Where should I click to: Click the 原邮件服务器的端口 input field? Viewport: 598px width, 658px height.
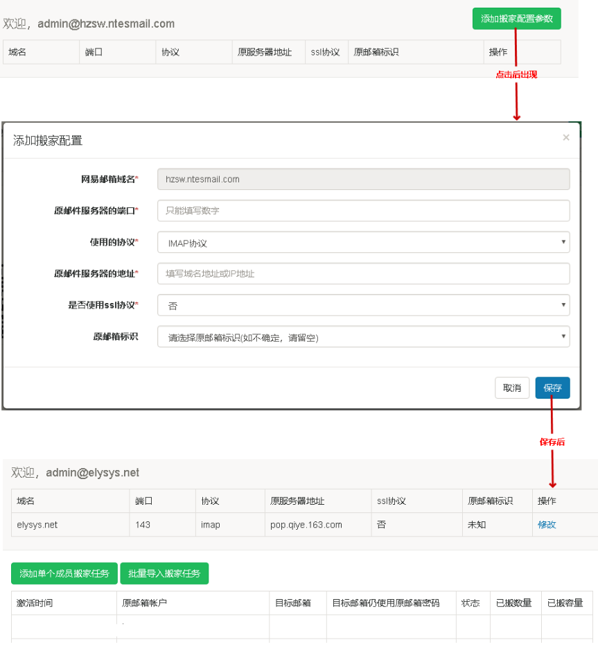coord(363,210)
